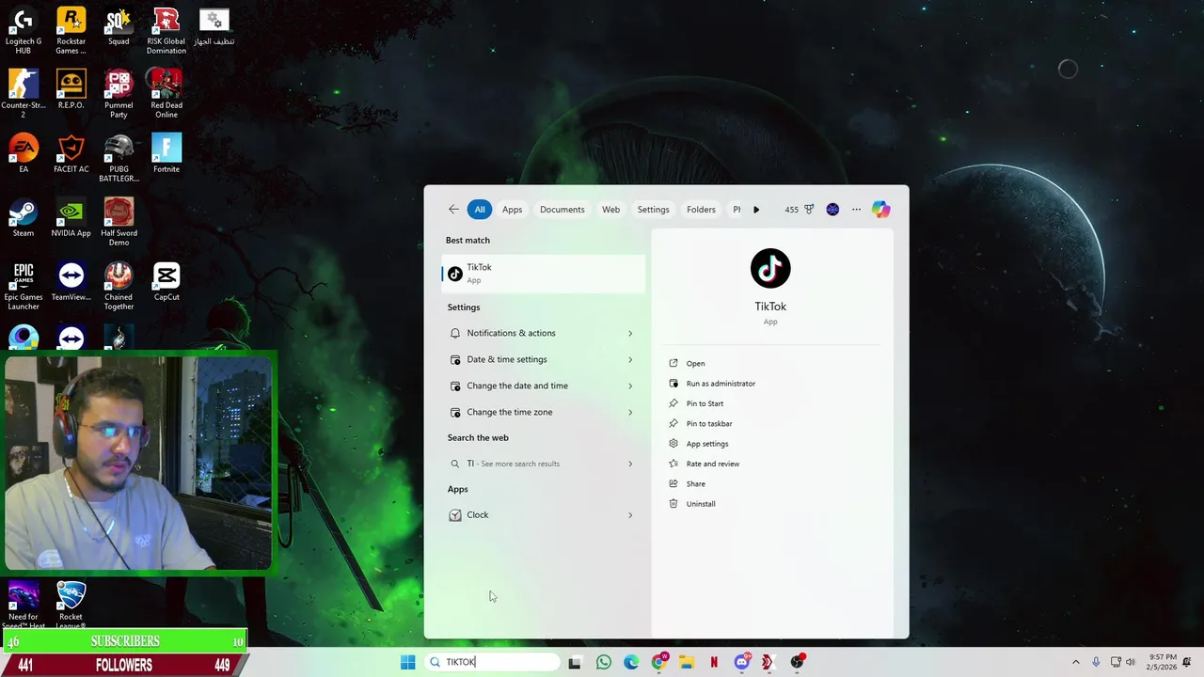Switch to the Documents filter tab
Viewport: 1204px width, 677px height.
(562, 210)
